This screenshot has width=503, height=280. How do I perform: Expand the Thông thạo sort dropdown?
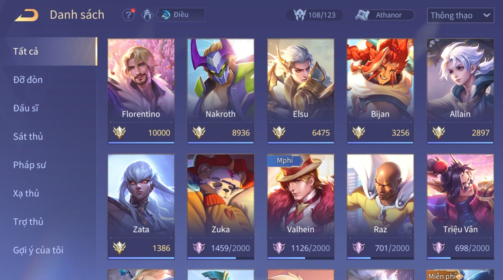point(460,15)
